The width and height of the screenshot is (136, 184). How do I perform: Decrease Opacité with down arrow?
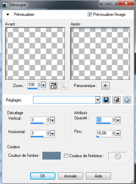click(114, 121)
